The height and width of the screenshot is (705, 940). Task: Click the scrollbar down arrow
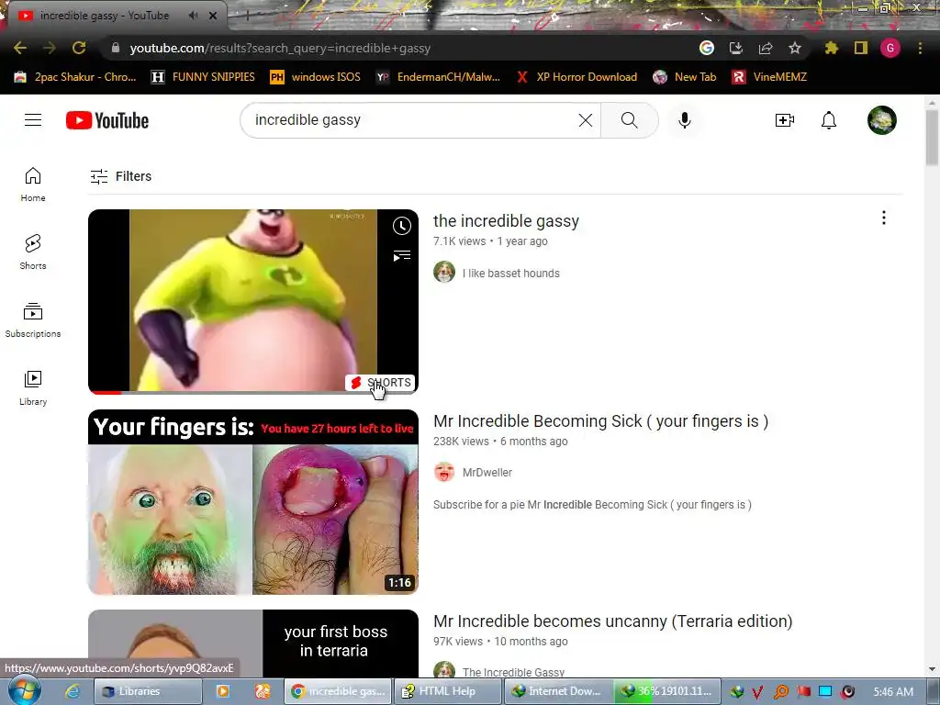[932, 669]
